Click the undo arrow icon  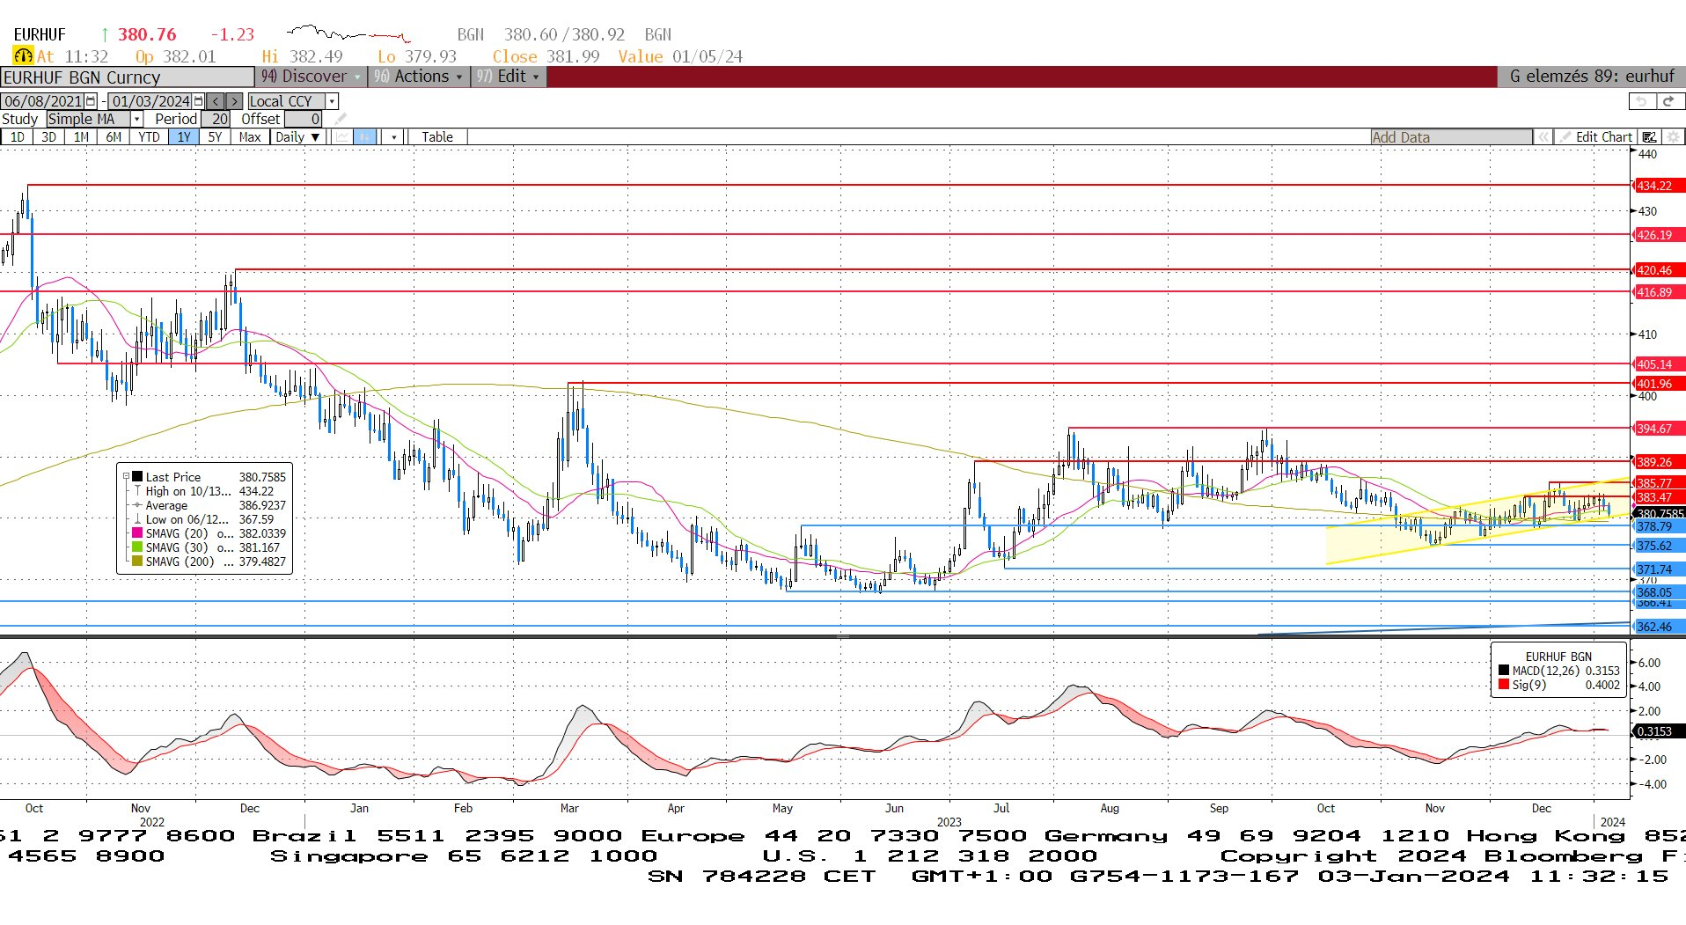coord(1641,101)
